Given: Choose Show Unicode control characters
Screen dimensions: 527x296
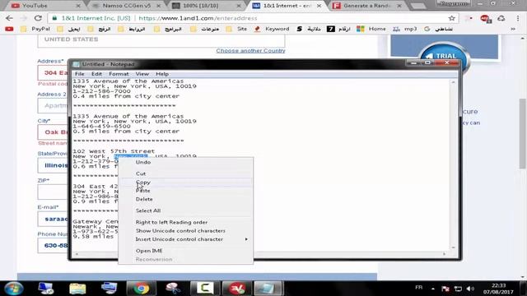Looking at the screenshot, I should [x=185, y=230].
